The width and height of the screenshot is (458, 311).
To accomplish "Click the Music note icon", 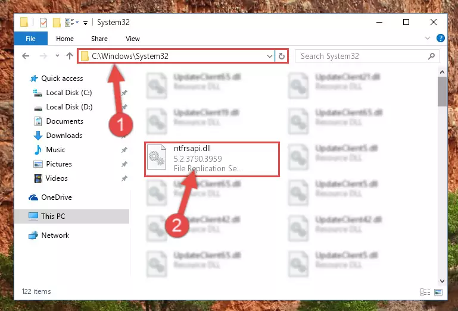I will pos(38,150).
